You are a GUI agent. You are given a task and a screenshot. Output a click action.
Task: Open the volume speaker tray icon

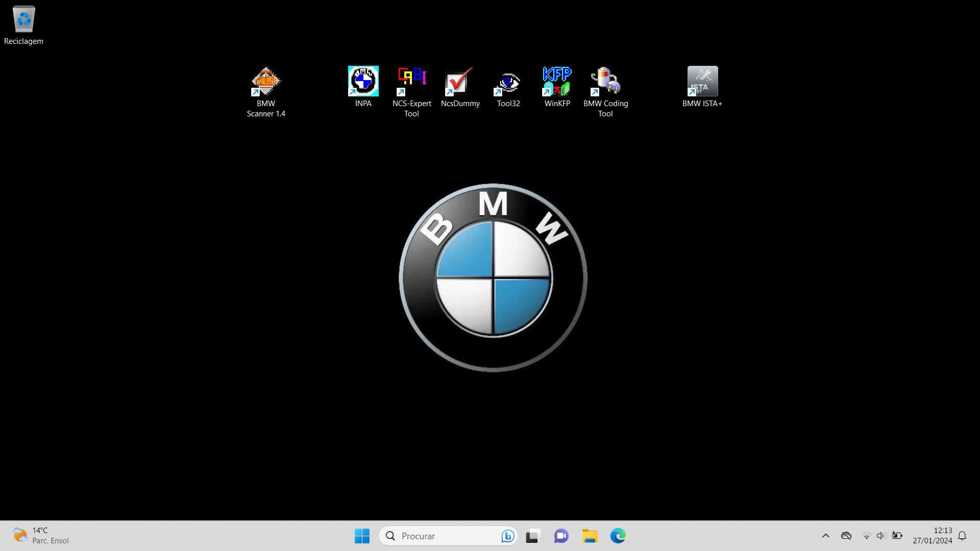tap(881, 536)
